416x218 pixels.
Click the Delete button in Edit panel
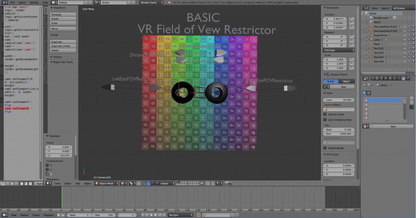[63, 50]
